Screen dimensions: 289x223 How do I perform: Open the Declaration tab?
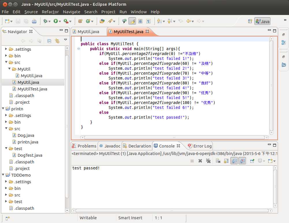pyautogui.click(x=137, y=146)
